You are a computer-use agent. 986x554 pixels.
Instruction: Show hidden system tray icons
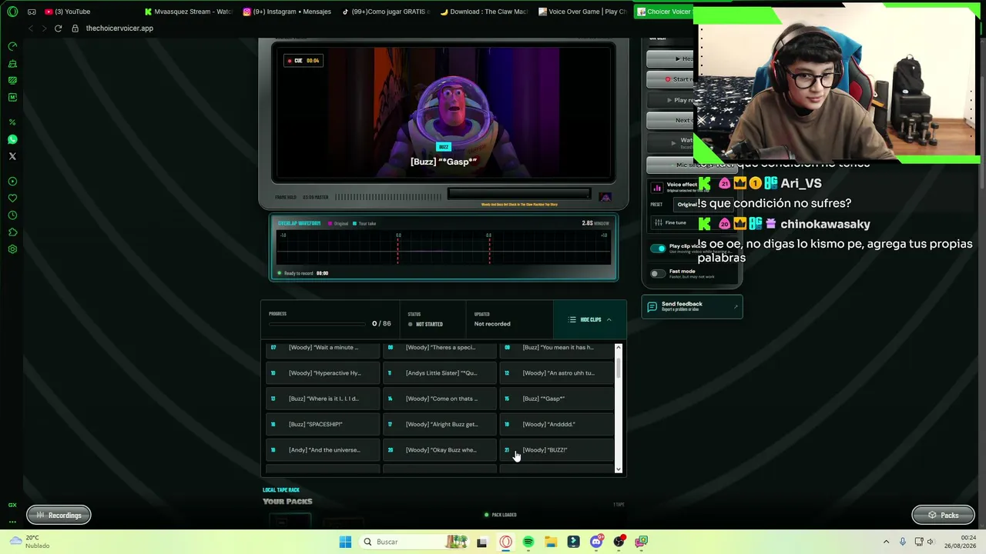(x=886, y=542)
